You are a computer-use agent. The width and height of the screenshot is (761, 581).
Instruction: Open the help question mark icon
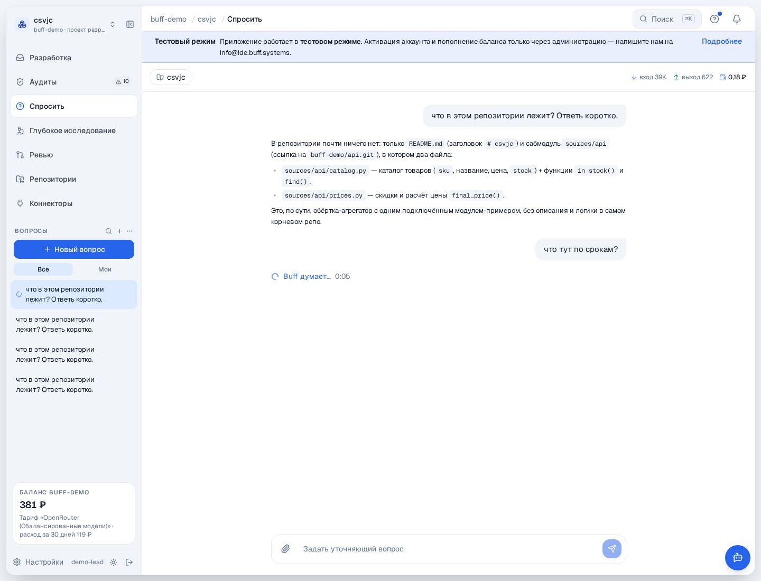pos(714,19)
